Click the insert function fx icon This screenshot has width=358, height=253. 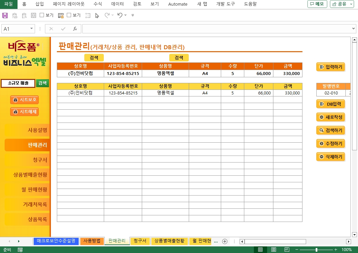pyautogui.click(x=75, y=29)
